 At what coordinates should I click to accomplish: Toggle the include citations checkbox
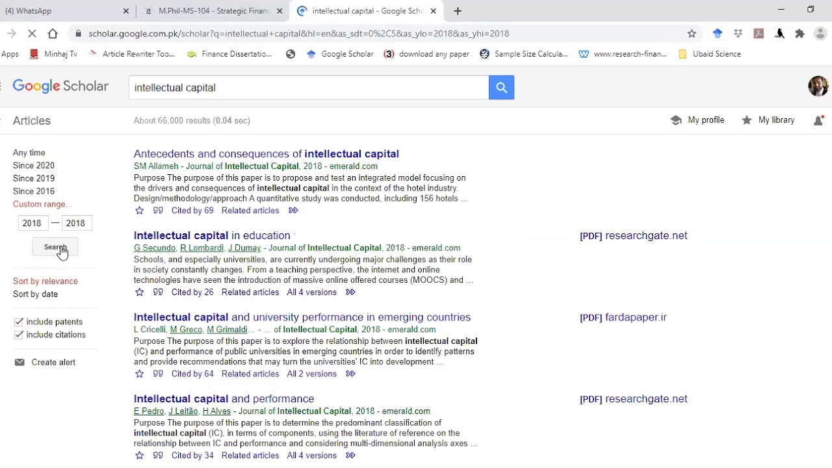tap(19, 335)
